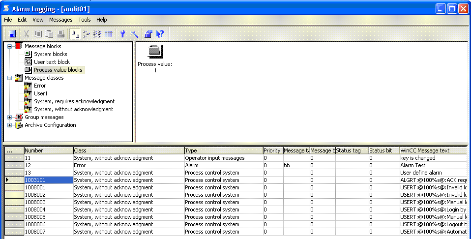Click the Message classes tree icon

19,78
